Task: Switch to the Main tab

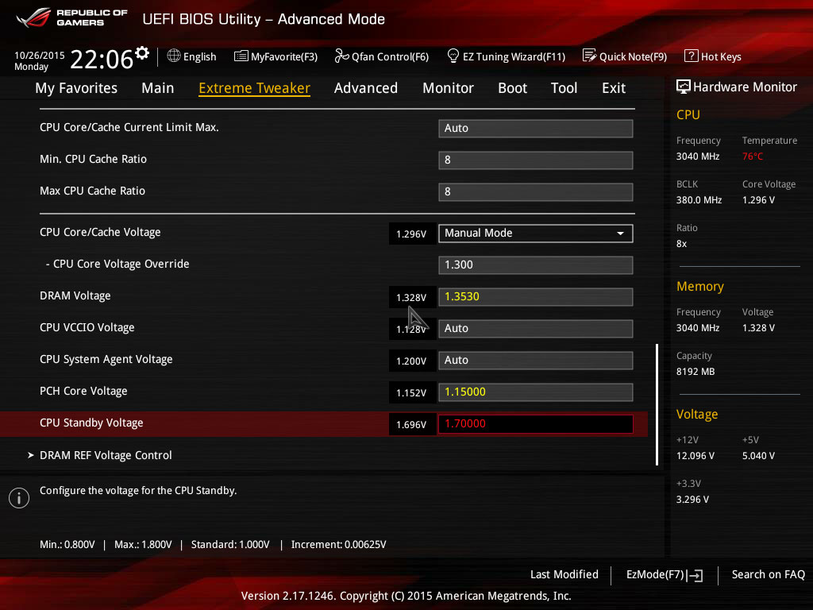Action: [x=158, y=88]
